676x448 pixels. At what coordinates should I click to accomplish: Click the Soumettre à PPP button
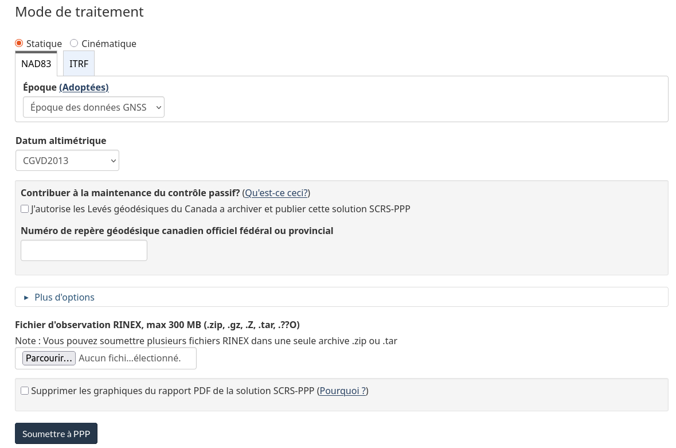(56, 433)
